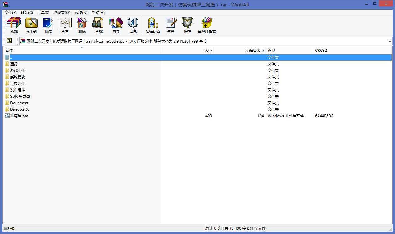Select the 批清理.bat file

click(19, 116)
